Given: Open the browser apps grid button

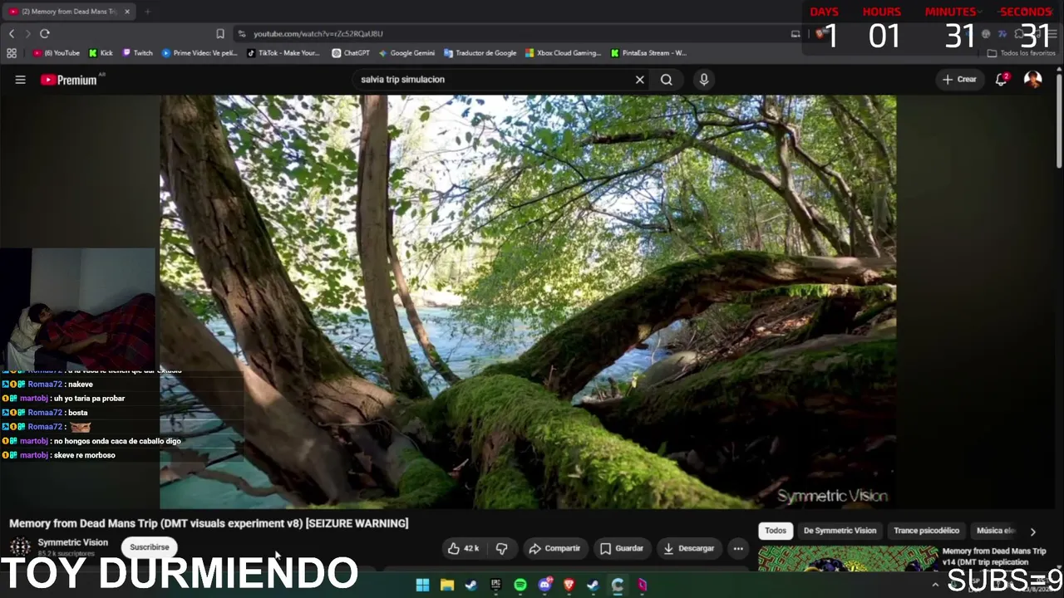Looking at the screenshot, I should click(12, 53).
